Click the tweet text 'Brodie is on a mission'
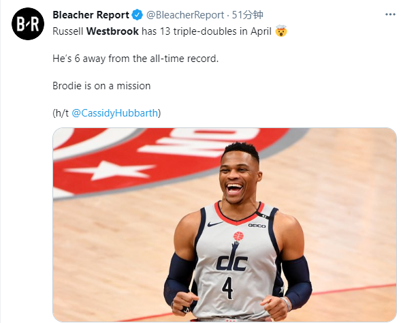 101,86
